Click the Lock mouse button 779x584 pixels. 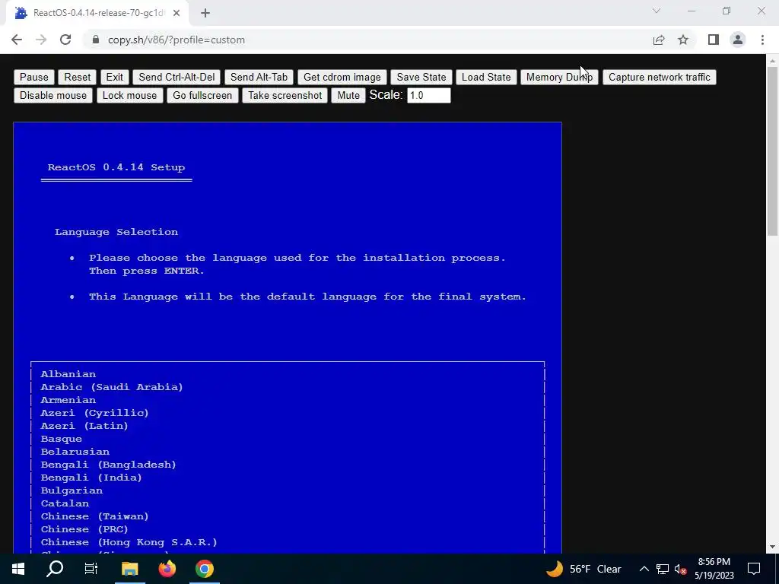tap(129, 95)
